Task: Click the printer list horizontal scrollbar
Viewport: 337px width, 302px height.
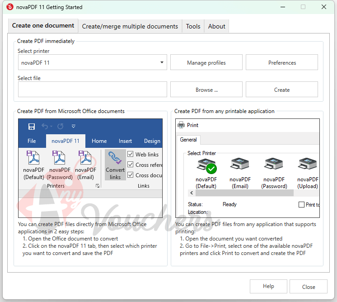Action: click(244, 193)
